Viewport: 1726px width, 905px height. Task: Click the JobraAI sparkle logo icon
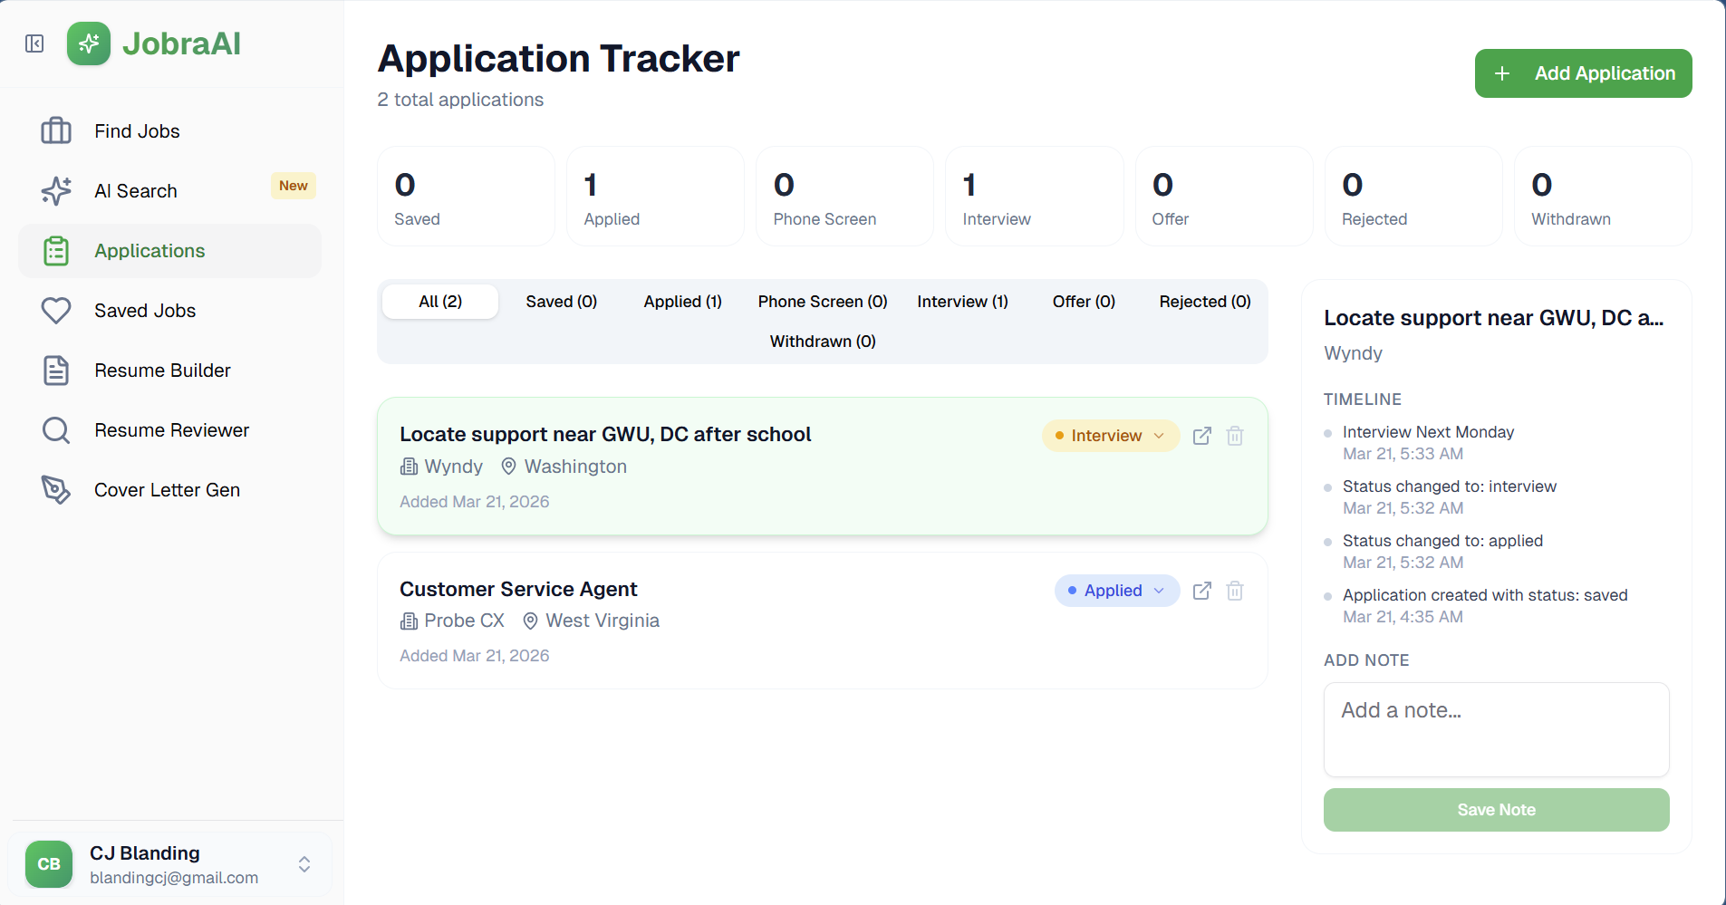click(89, 43)
